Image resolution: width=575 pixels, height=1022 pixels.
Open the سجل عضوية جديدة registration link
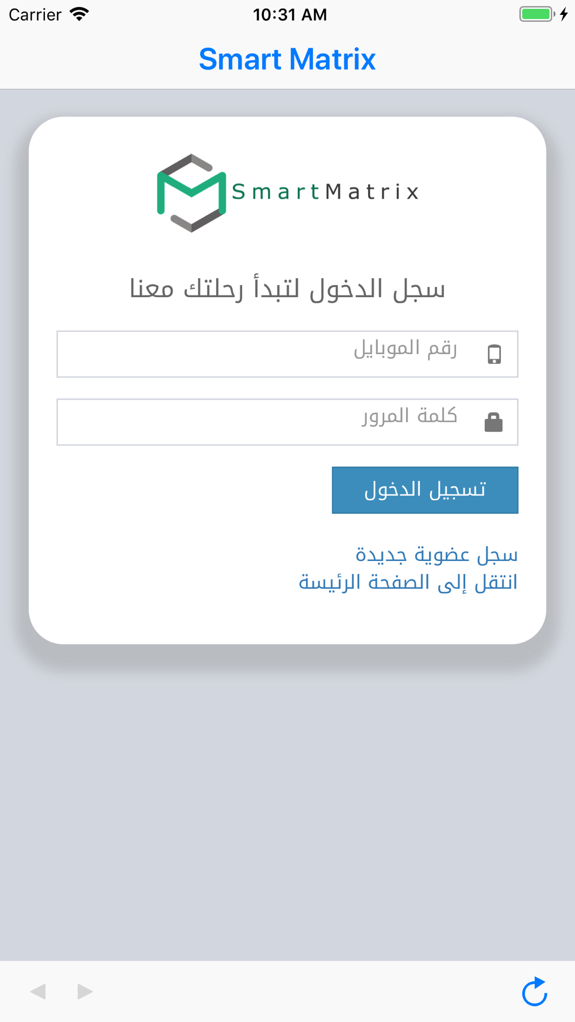tap(436, 554)
